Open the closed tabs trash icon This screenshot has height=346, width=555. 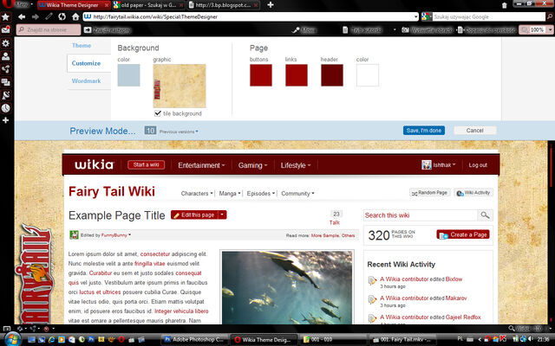click(x=505, y=5)
